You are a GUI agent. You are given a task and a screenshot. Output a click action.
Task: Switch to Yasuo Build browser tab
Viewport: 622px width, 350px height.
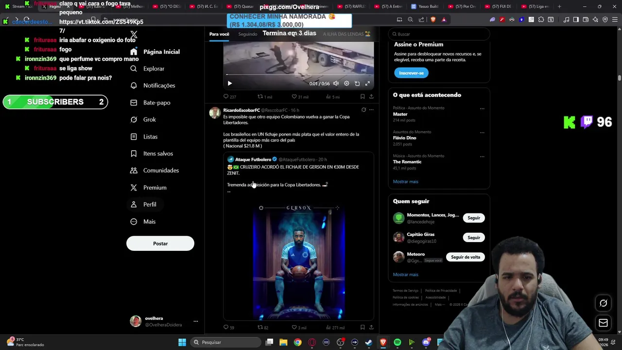coord(426,6)
